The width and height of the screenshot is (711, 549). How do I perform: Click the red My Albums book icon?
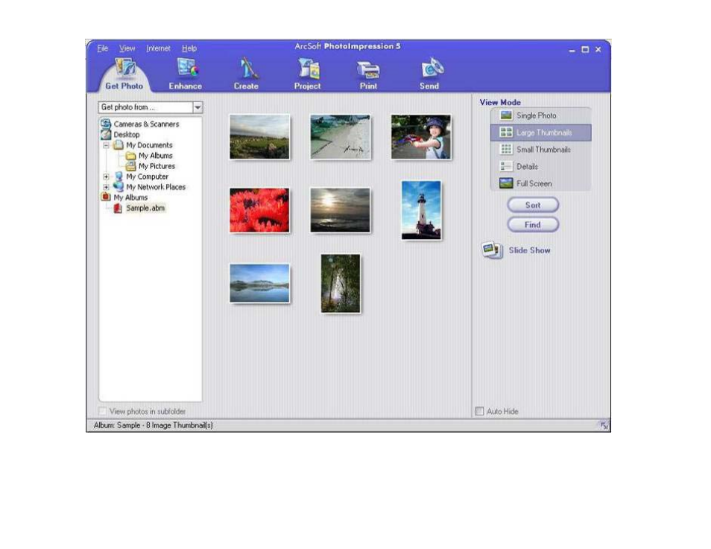coord(106,197)
